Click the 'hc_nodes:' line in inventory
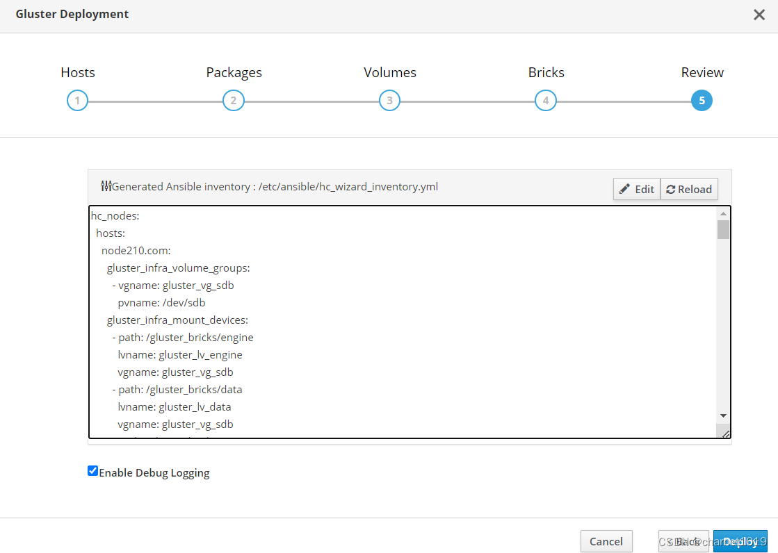This screenshot has width=778, height=553. pos(115,216)
